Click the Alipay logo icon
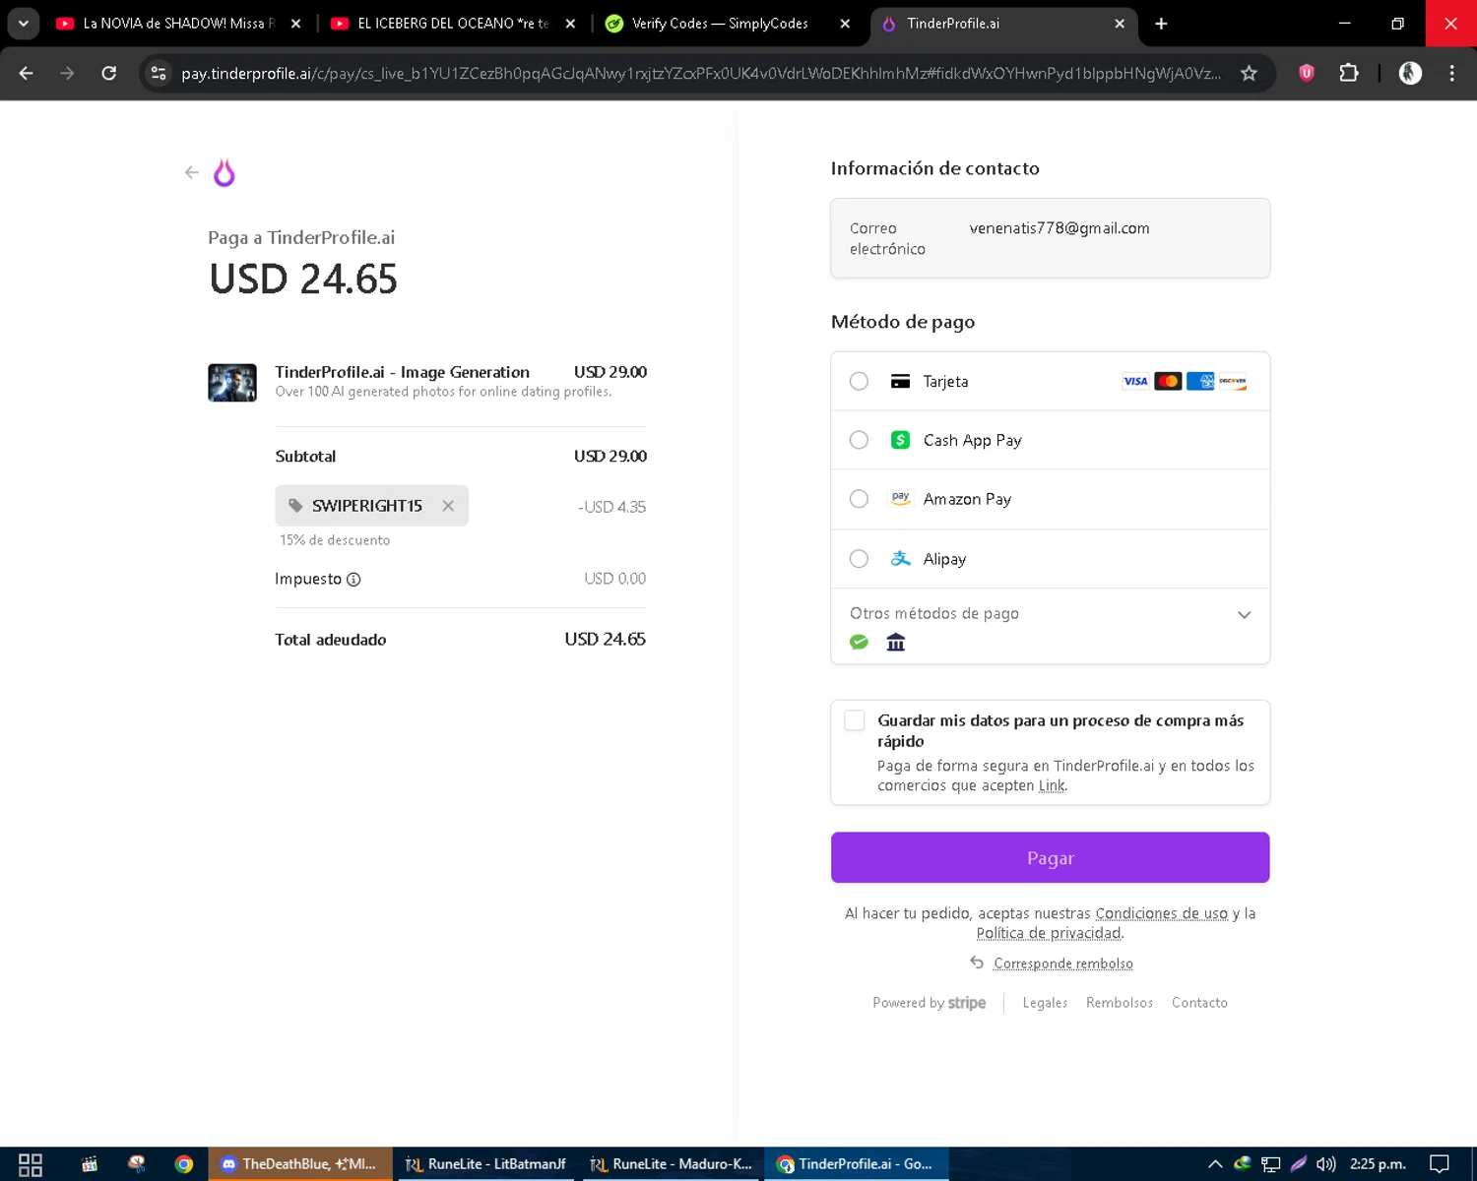Viewport: 1477px width, 1181px height. 900,558
